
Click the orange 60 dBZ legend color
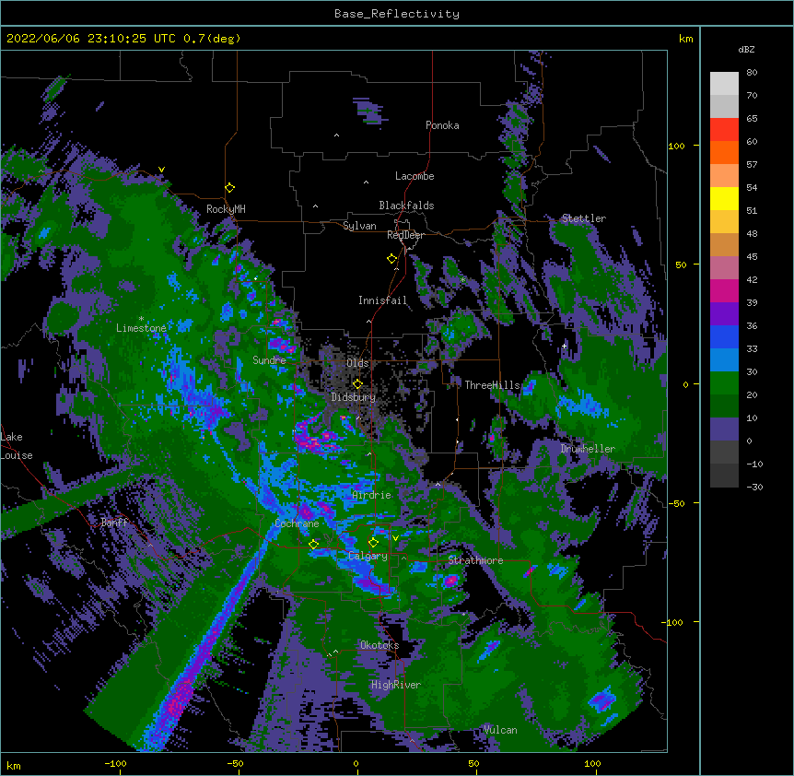[724, 152]
